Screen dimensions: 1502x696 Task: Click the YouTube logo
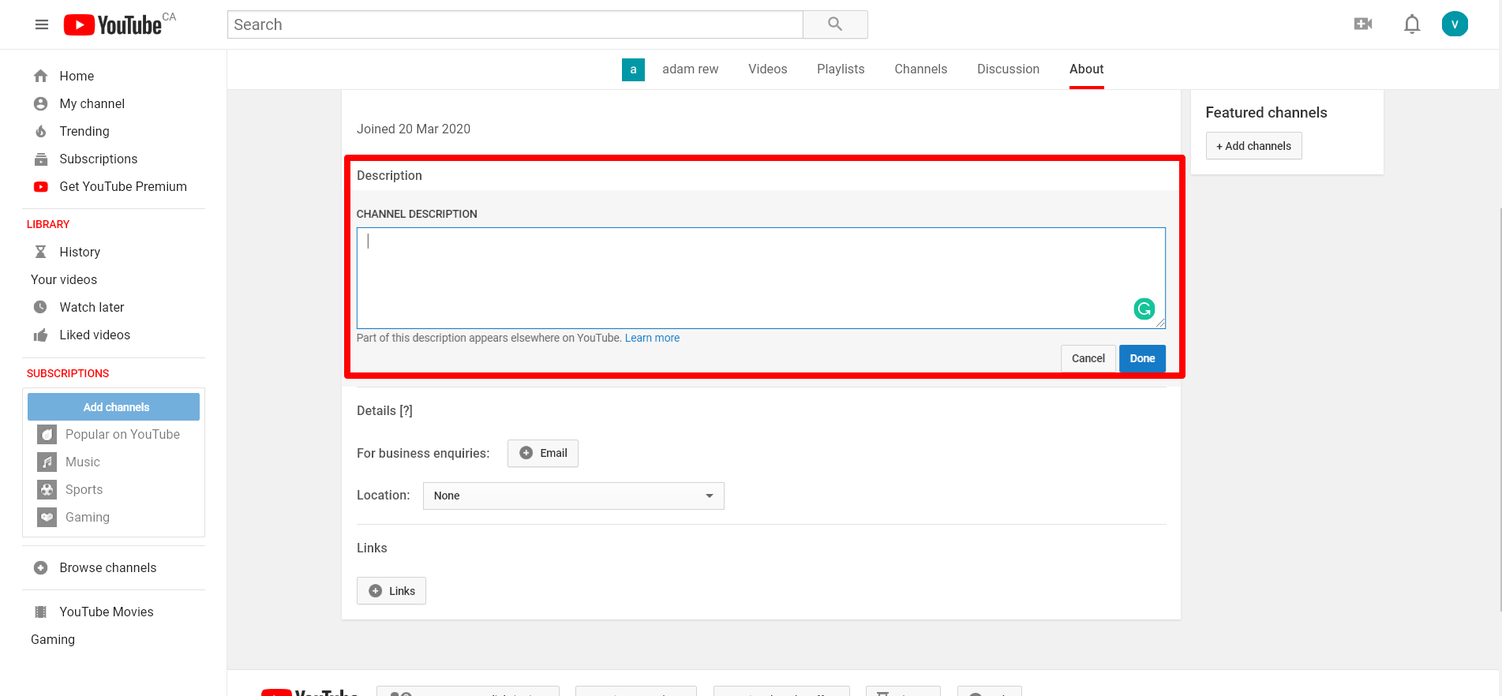(113, 25)
